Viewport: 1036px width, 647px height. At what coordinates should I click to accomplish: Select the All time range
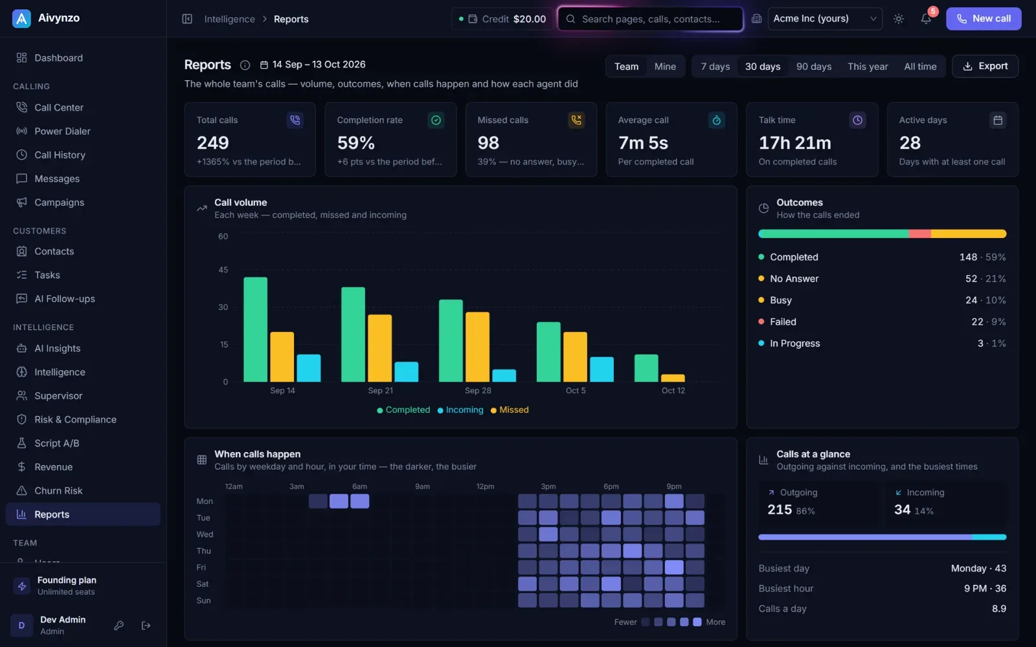point(920,67)
